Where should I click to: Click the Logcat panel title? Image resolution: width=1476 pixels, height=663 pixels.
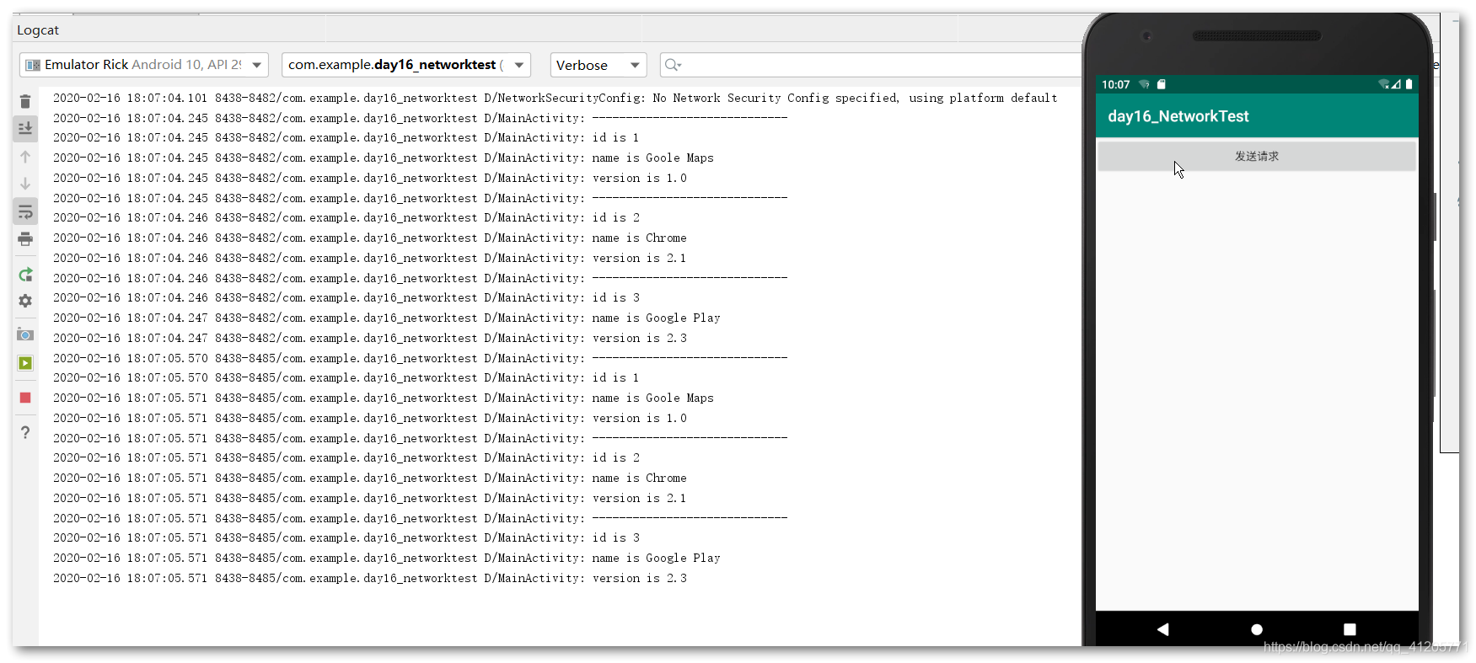[x=38, y=30]
